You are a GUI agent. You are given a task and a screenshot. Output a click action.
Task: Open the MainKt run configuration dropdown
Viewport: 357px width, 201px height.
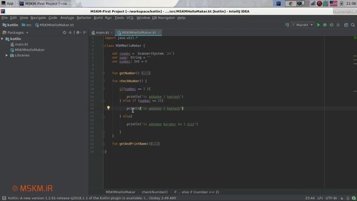303,25
